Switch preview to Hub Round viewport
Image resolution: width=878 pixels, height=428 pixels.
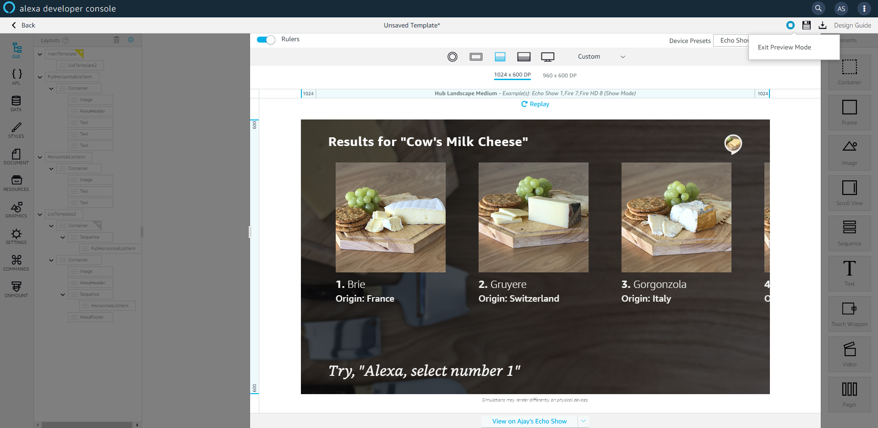click(452, 56)
